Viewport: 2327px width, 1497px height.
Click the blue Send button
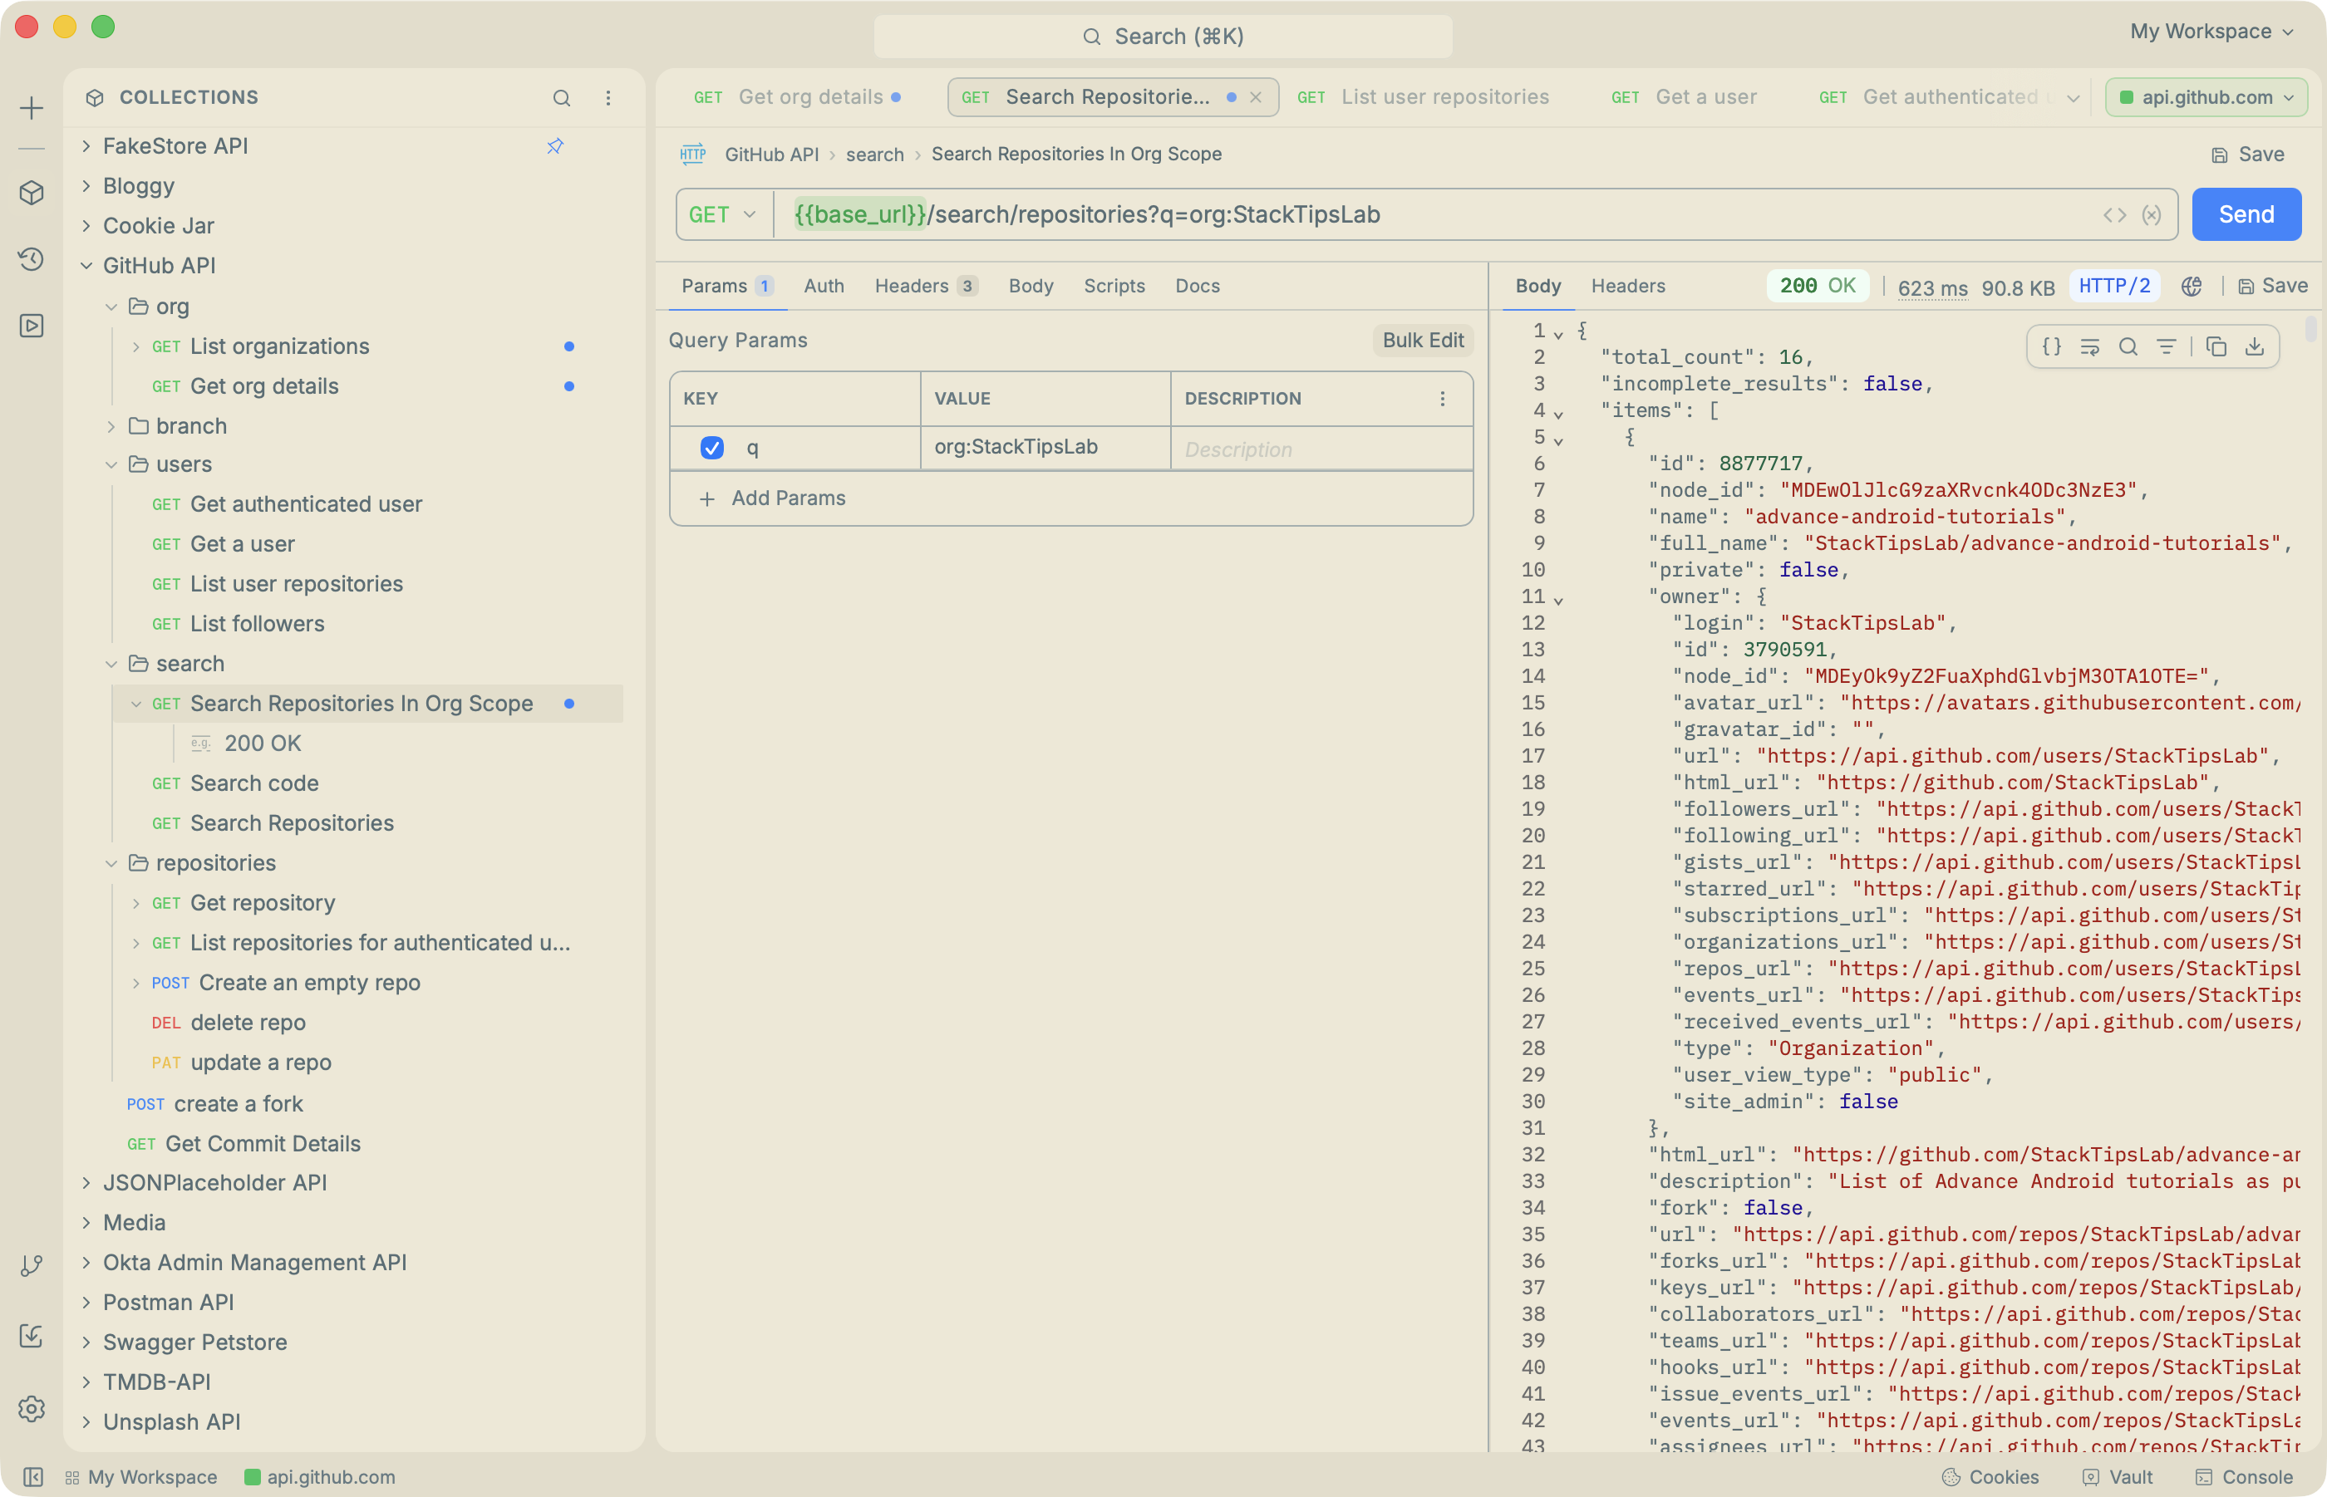click(x=2246, y=214)
